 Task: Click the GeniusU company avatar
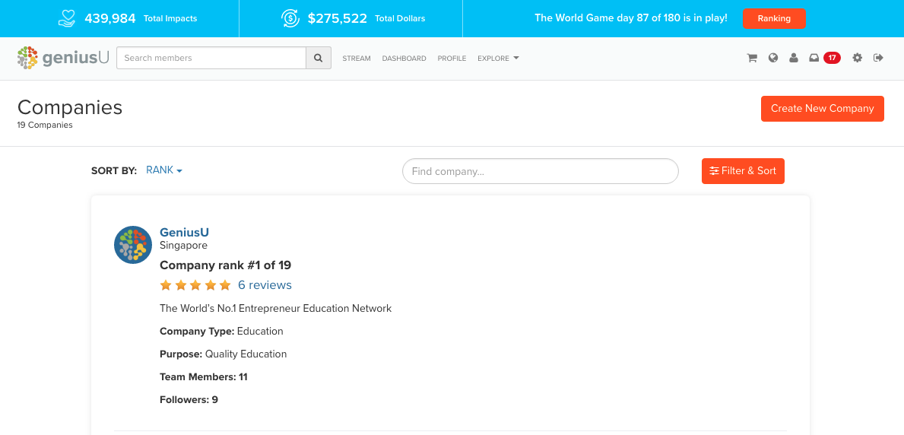tap(133, 245)
